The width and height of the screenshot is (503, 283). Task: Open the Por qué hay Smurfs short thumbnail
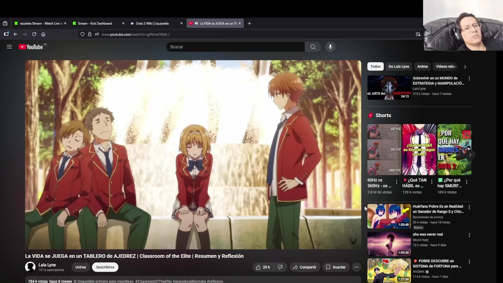pyautogui.click(x=454, y=150)
